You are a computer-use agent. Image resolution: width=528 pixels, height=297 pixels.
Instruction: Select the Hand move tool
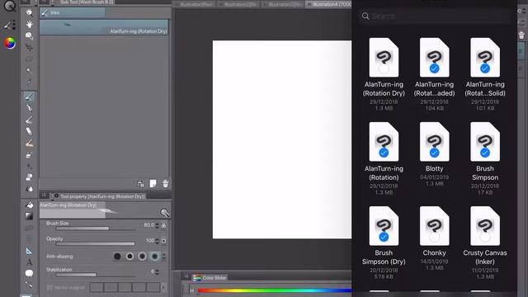[x=30, y=24]
